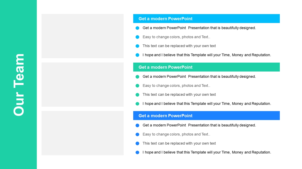The width and height of the screenshot is (302, 169).
Task: Click green bullet beside 'This text can be replaced'
Action: tap(137, 95)
